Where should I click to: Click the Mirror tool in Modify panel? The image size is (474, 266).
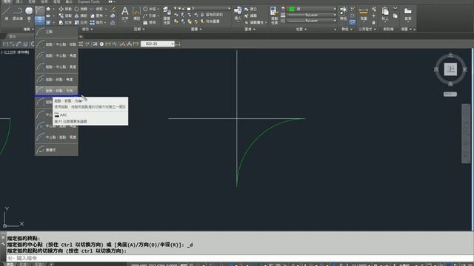[x=81, y=16]
